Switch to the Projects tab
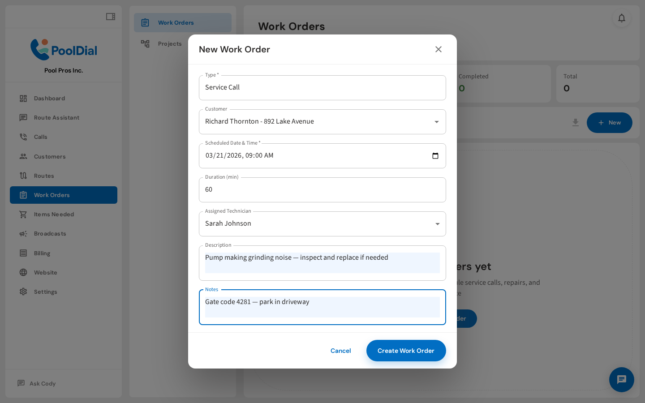Screen dimensions: 645x403 (170, 44)
